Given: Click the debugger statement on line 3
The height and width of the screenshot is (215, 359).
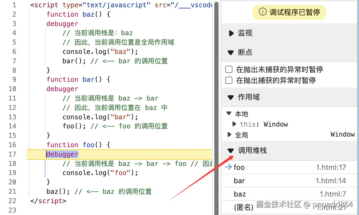Looking at the screenshot, I should pos(62,24).
